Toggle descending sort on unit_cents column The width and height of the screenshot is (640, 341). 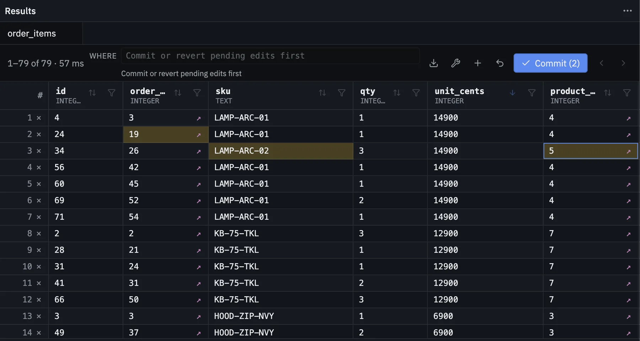(512, 93)
